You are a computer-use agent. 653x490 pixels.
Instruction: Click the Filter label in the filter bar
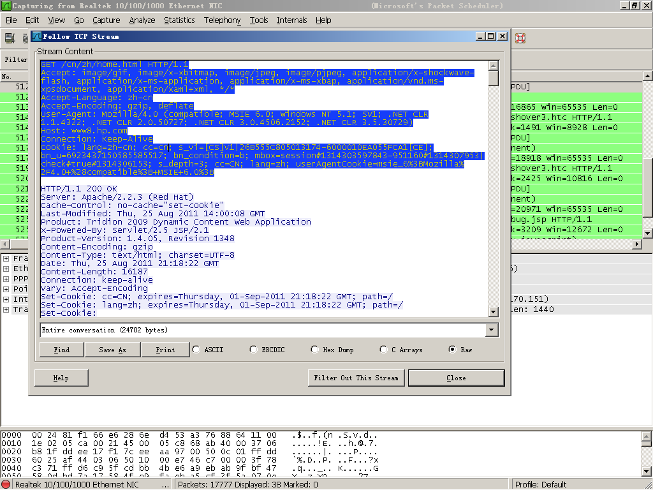[x=16, y=59]
